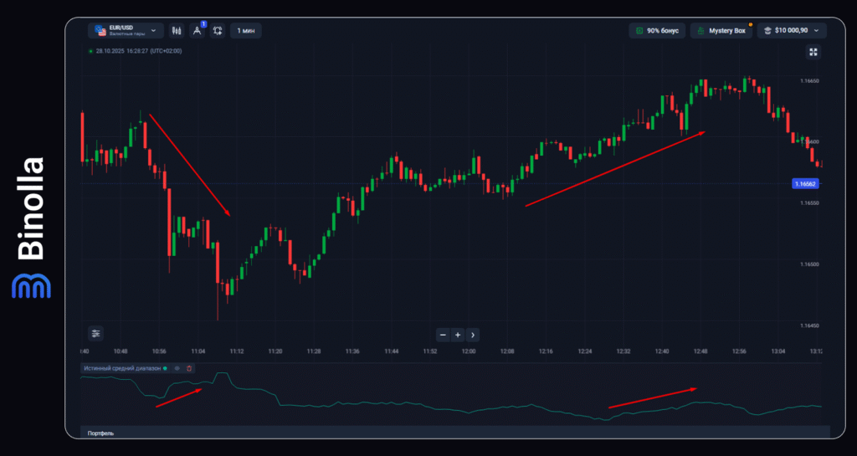Viewport: 857px width, 456px height.
Task: Click the 11:12 time axis label
Action: click(237, 351)
